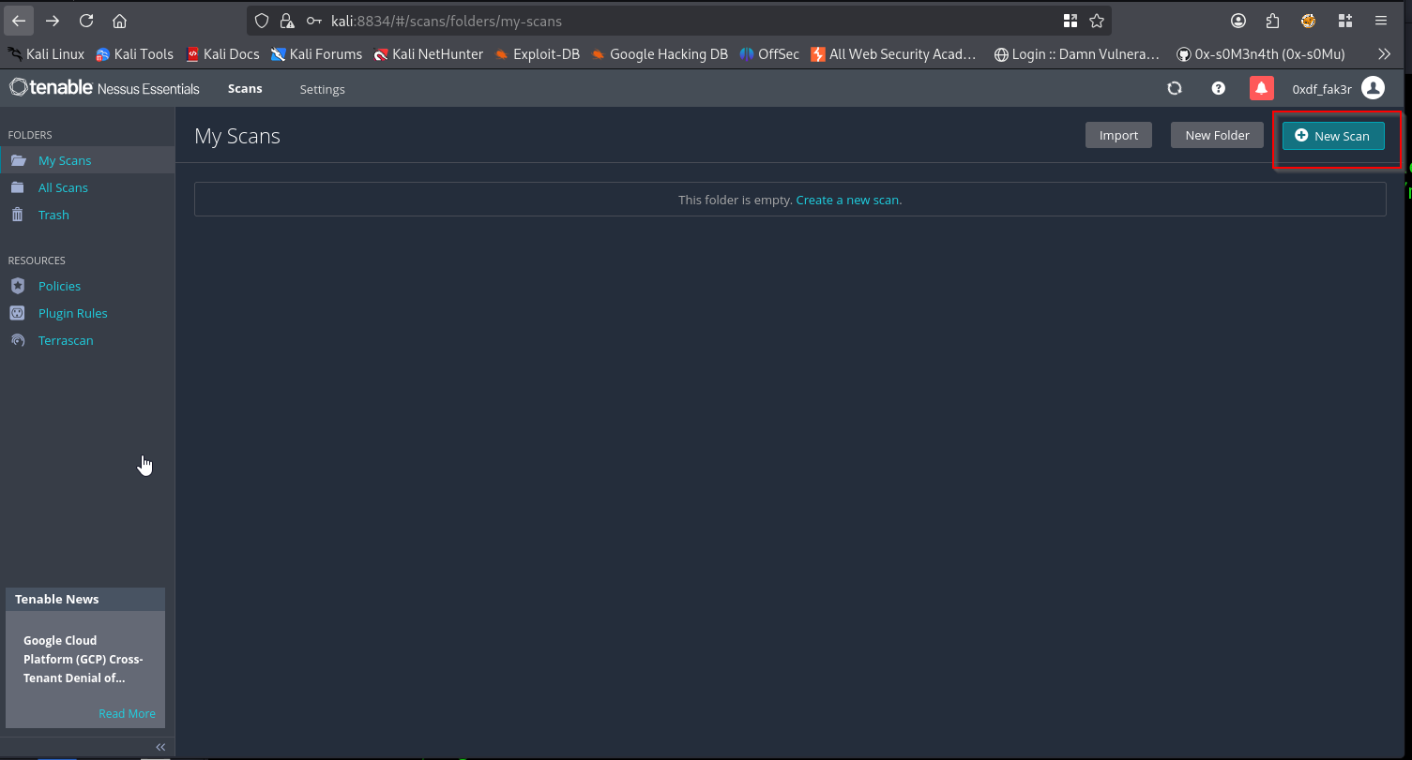
Task: Open the user profile avatar icon
Action: 1374,88
